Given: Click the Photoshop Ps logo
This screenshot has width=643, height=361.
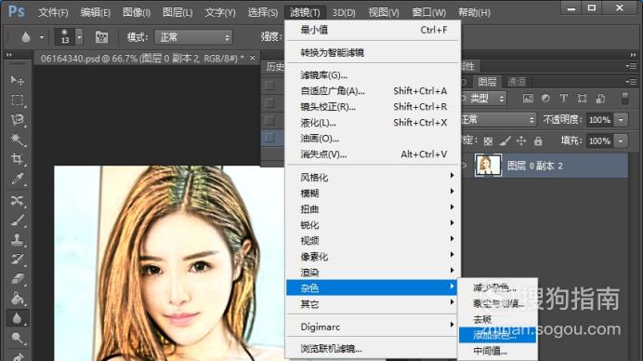Looking at the screenshot, I should (16, 11).
